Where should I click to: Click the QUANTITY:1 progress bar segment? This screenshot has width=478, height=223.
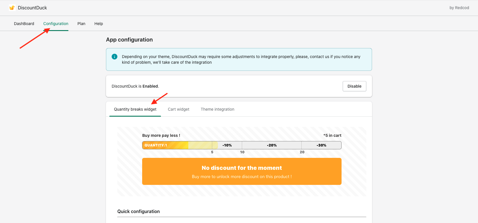coord(165,145)
